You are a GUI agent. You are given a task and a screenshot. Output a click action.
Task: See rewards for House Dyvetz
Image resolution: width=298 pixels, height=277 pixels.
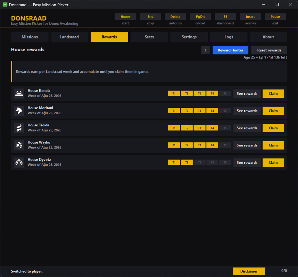tap(247, 163)
